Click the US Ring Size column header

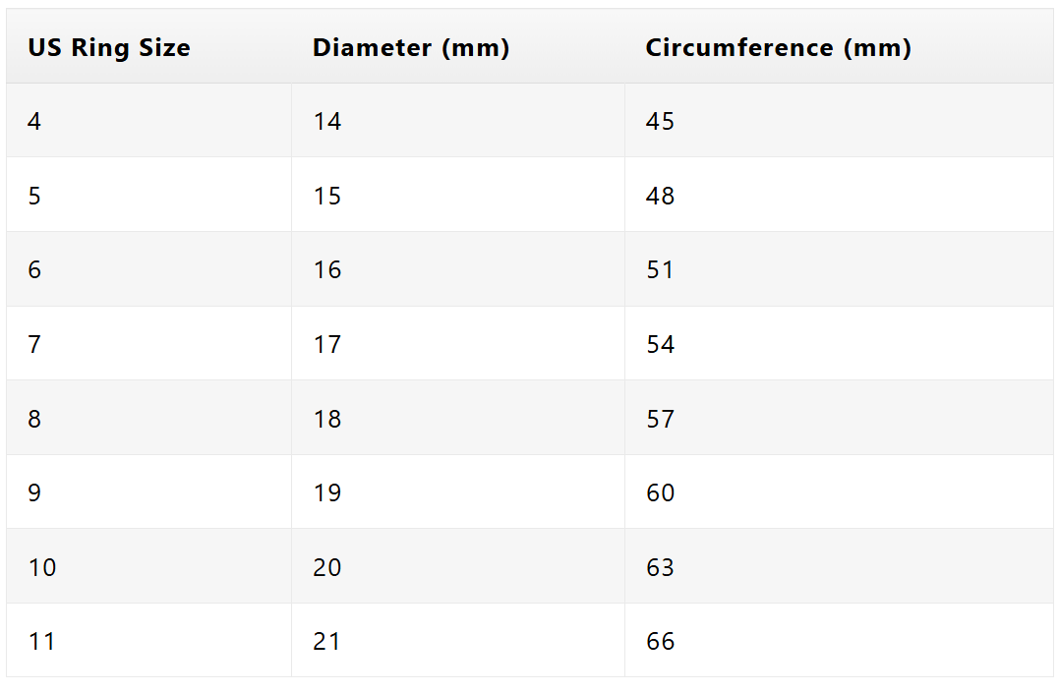coord(148,46)
